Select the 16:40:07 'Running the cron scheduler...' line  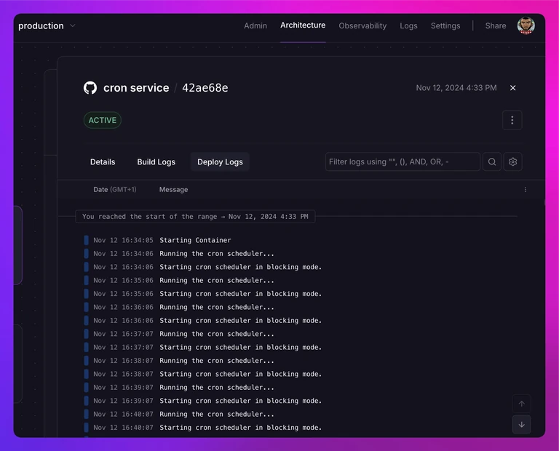(x=217, y=414)
